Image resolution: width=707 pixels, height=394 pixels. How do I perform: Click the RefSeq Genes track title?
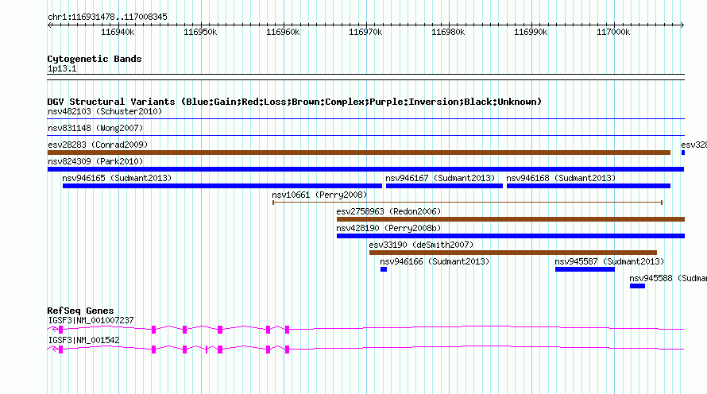80,311
